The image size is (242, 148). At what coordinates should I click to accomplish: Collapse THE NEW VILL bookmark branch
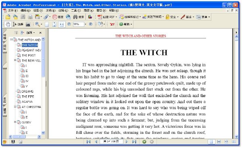(15, 60)
